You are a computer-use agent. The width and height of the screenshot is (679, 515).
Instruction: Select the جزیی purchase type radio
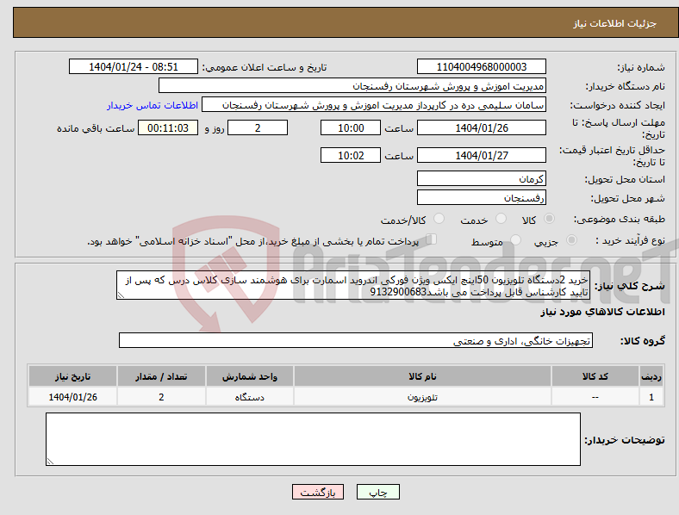pyautogui.click(x=571, y=239)
